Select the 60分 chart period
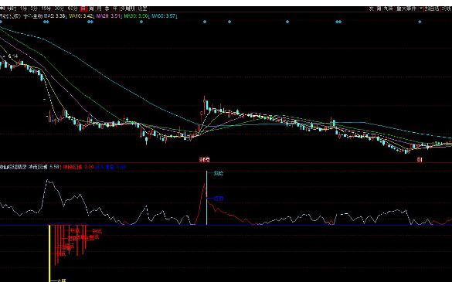The height and width of the screenshot is (282, 452). [73, 8]
